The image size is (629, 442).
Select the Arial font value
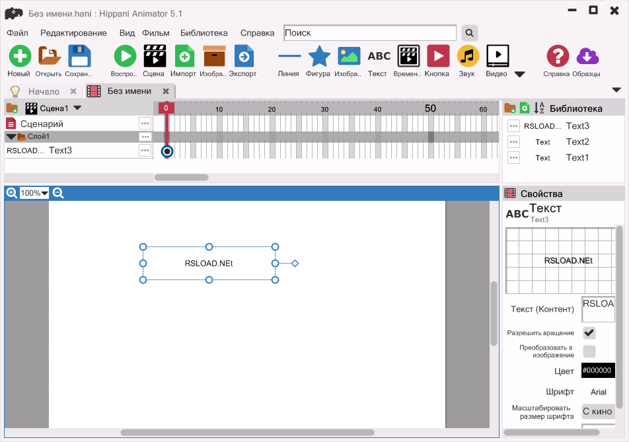(598, 392)
